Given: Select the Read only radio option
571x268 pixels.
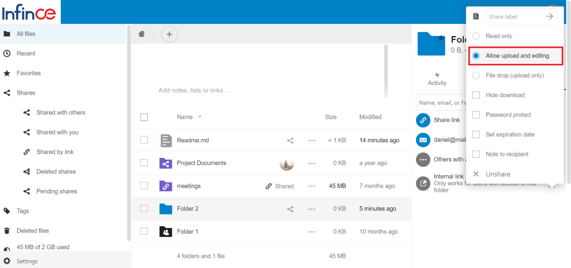Looking at the screenshot, I should point(476,36).
